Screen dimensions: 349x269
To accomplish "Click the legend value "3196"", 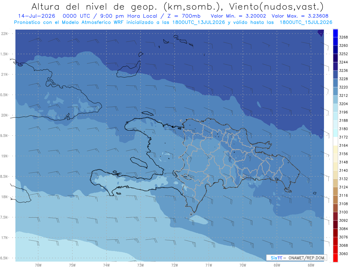I will click(x=343, y=112).
